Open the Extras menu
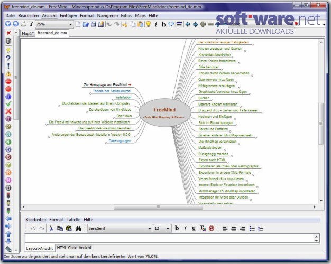The image size is (331, 264). pyautogui.click(x=126, y=16)
